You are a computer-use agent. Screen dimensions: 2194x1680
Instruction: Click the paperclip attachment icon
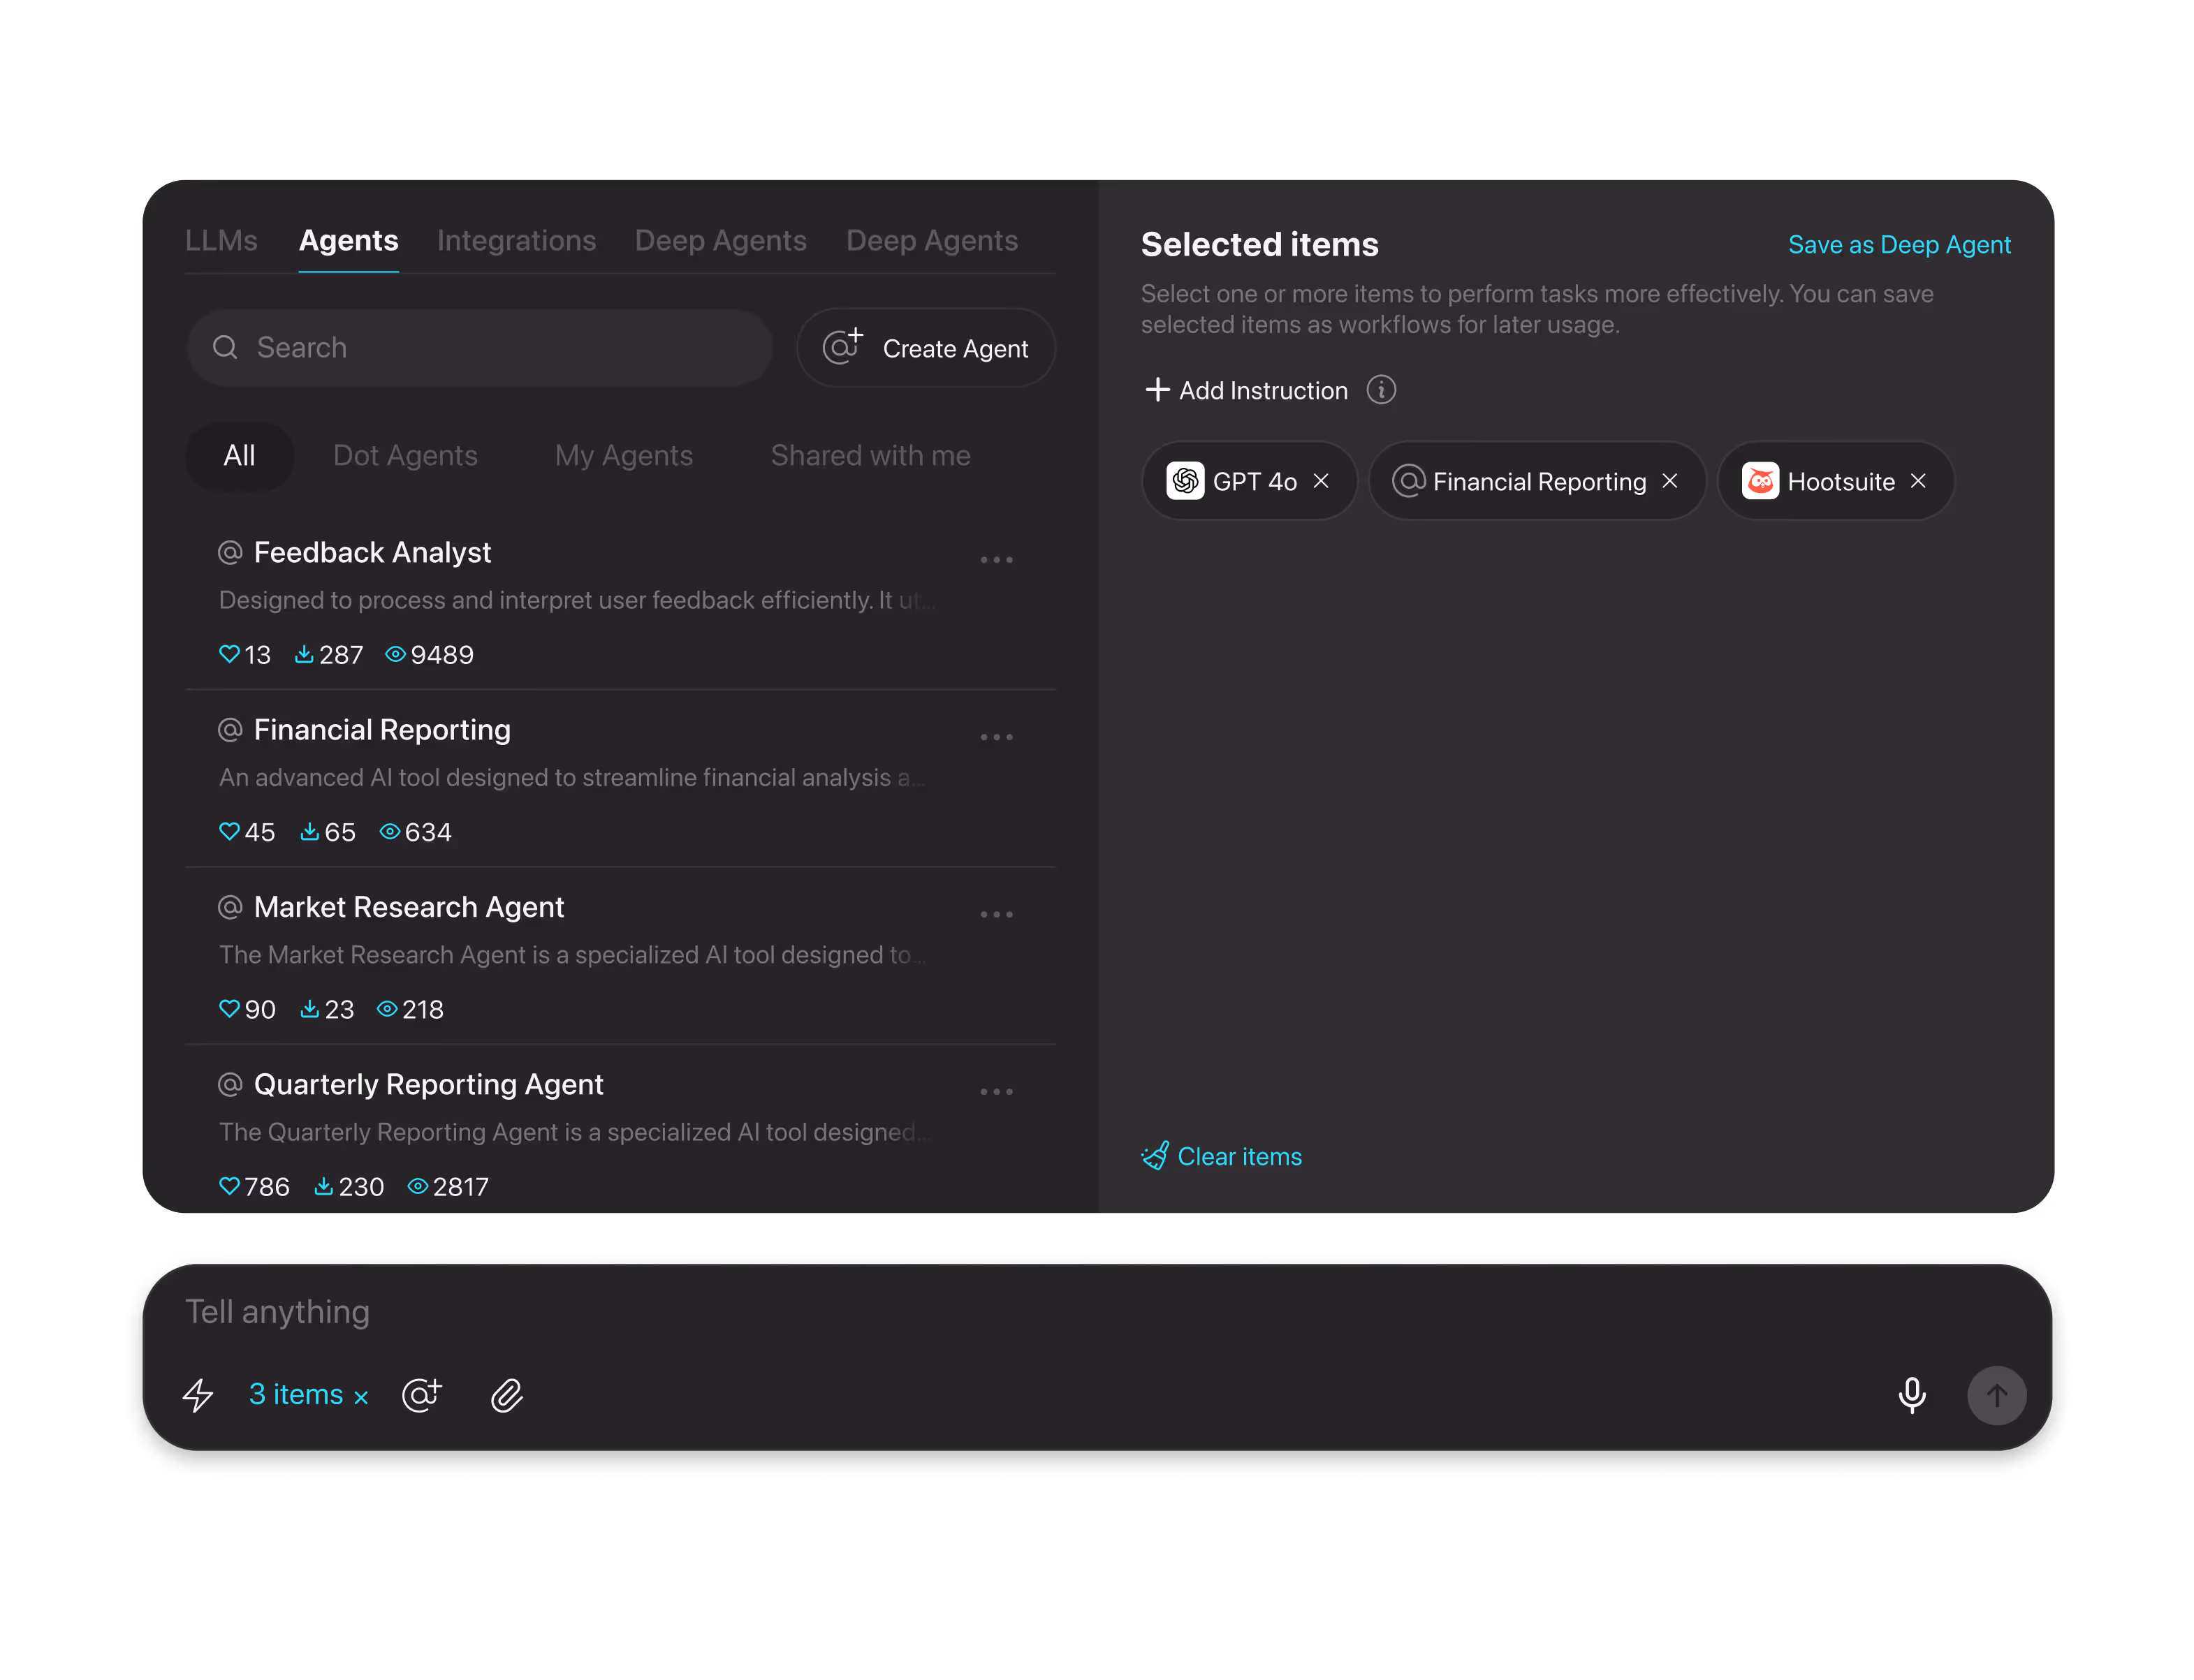coord(506,1395)
